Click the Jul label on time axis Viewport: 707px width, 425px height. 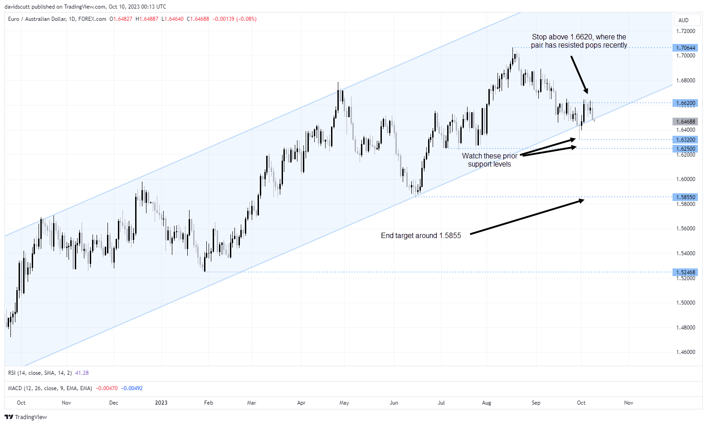[x=441, y=403]
